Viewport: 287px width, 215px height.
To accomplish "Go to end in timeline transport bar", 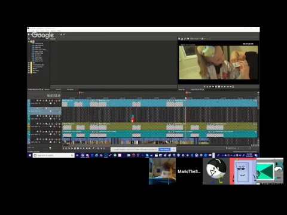I will pyautogui.click(x=84, y=148).
